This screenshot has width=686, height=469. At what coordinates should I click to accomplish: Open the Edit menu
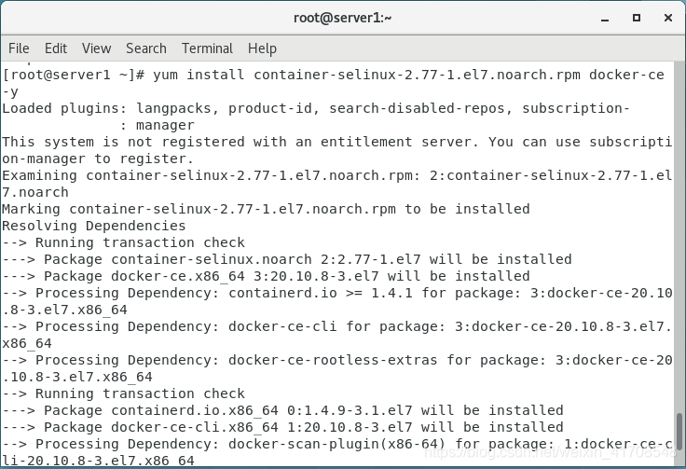point(56,48)
